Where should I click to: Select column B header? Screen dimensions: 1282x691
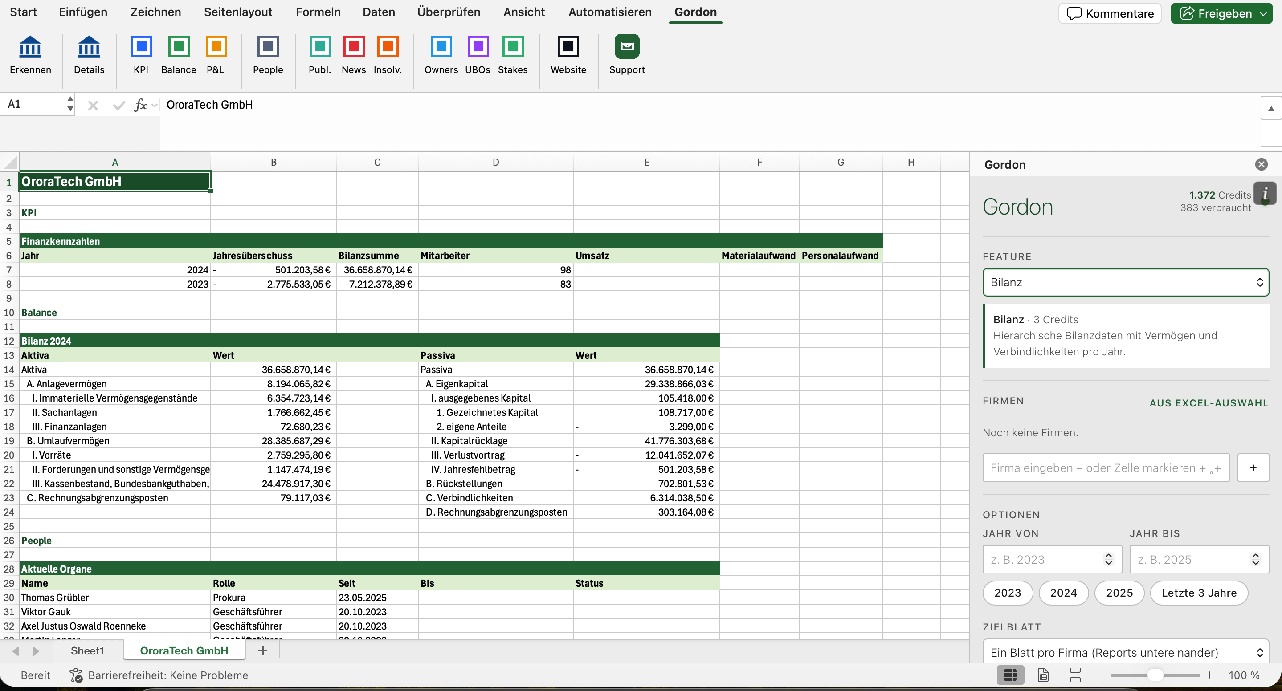[x=273, y=162]
